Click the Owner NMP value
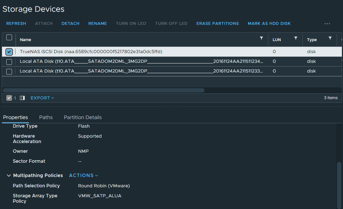The image size is (343, 209). click(x=83, y=151)
